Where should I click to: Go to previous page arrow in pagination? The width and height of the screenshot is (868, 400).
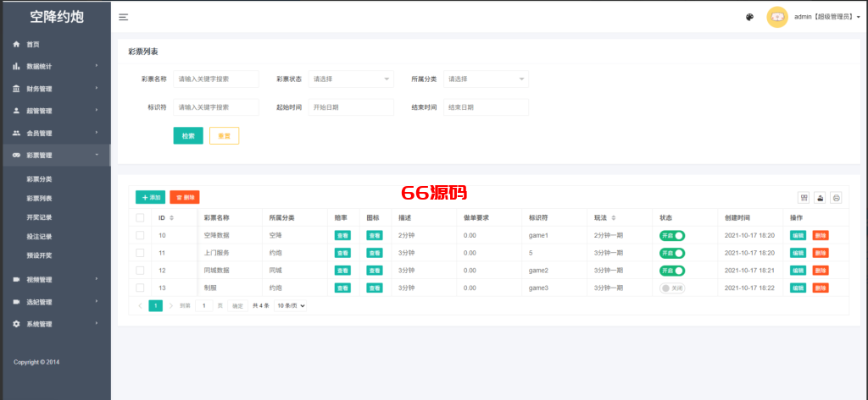140,305
